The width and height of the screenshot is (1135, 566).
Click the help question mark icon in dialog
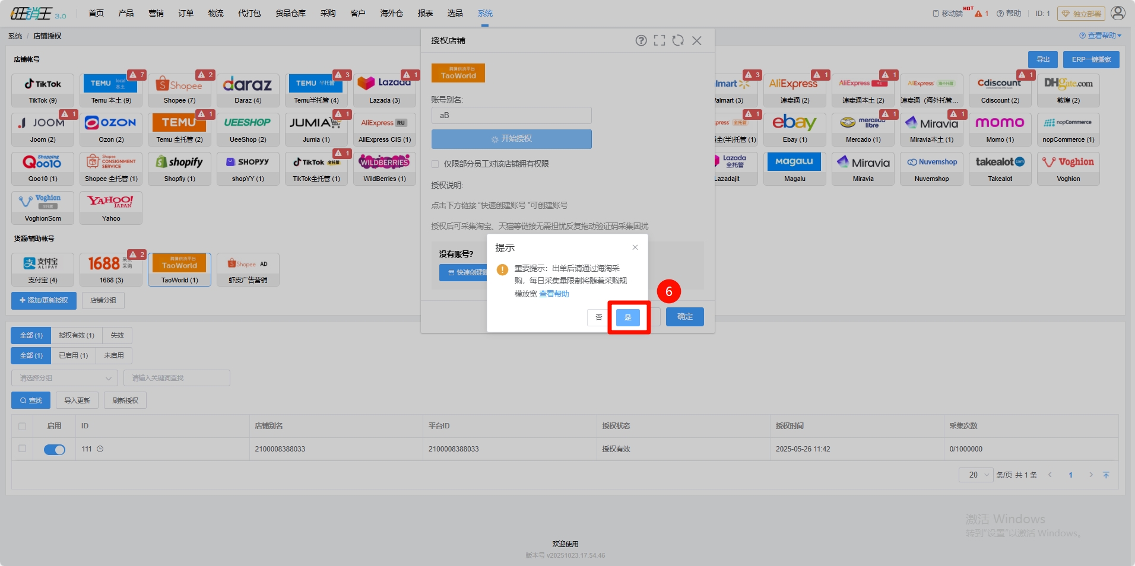pyautogui.click(x=641, y=40)
